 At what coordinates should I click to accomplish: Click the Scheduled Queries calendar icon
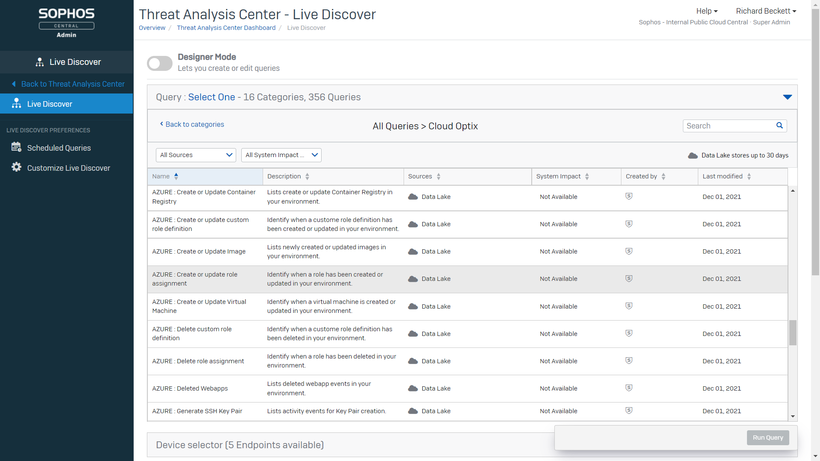point(16,147)
